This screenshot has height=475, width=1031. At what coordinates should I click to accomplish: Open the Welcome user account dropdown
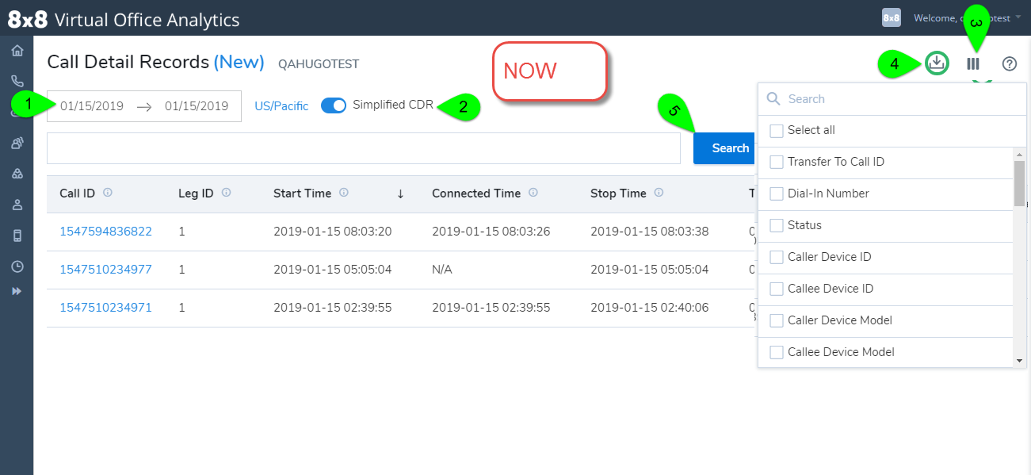(959, 17)
